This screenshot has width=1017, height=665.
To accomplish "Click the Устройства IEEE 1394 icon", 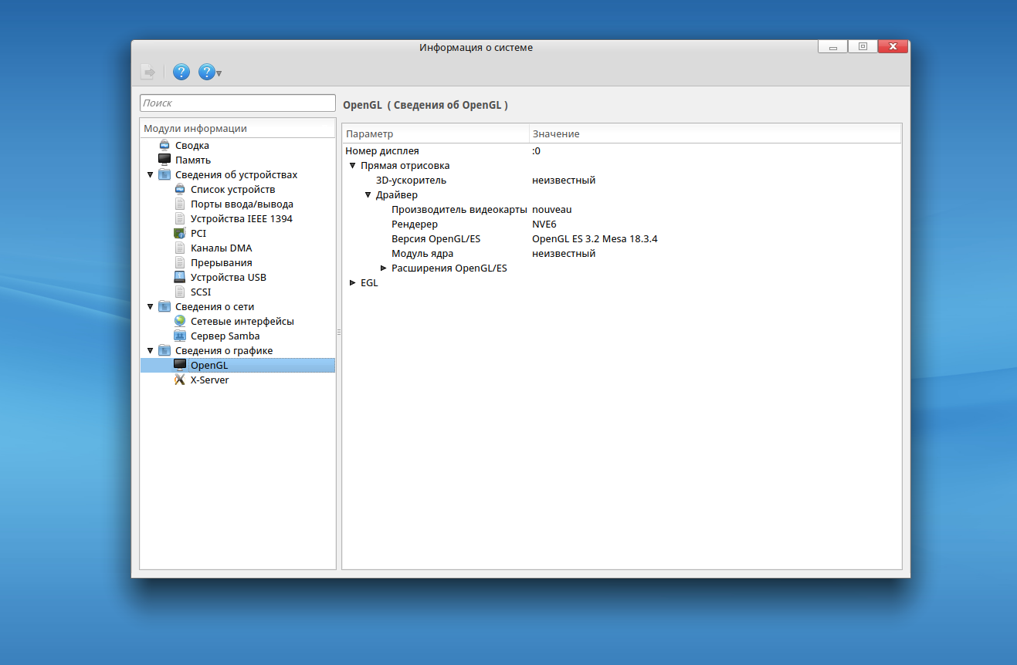I will pyautogui.click(x=180, y=218).
